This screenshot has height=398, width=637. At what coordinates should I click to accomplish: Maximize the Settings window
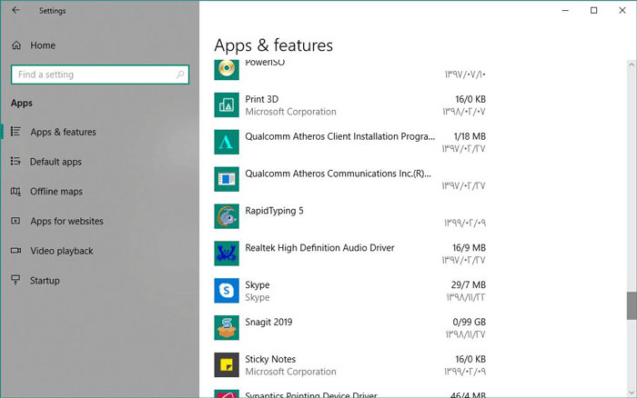(x=593, y=10)
